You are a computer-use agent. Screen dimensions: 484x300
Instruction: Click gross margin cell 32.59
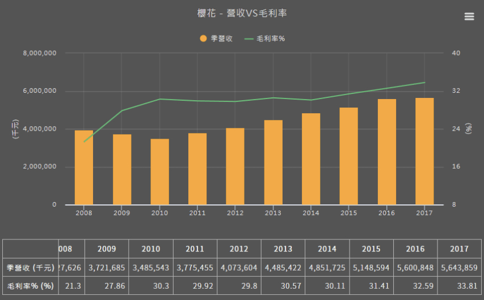tap(415, 286)
